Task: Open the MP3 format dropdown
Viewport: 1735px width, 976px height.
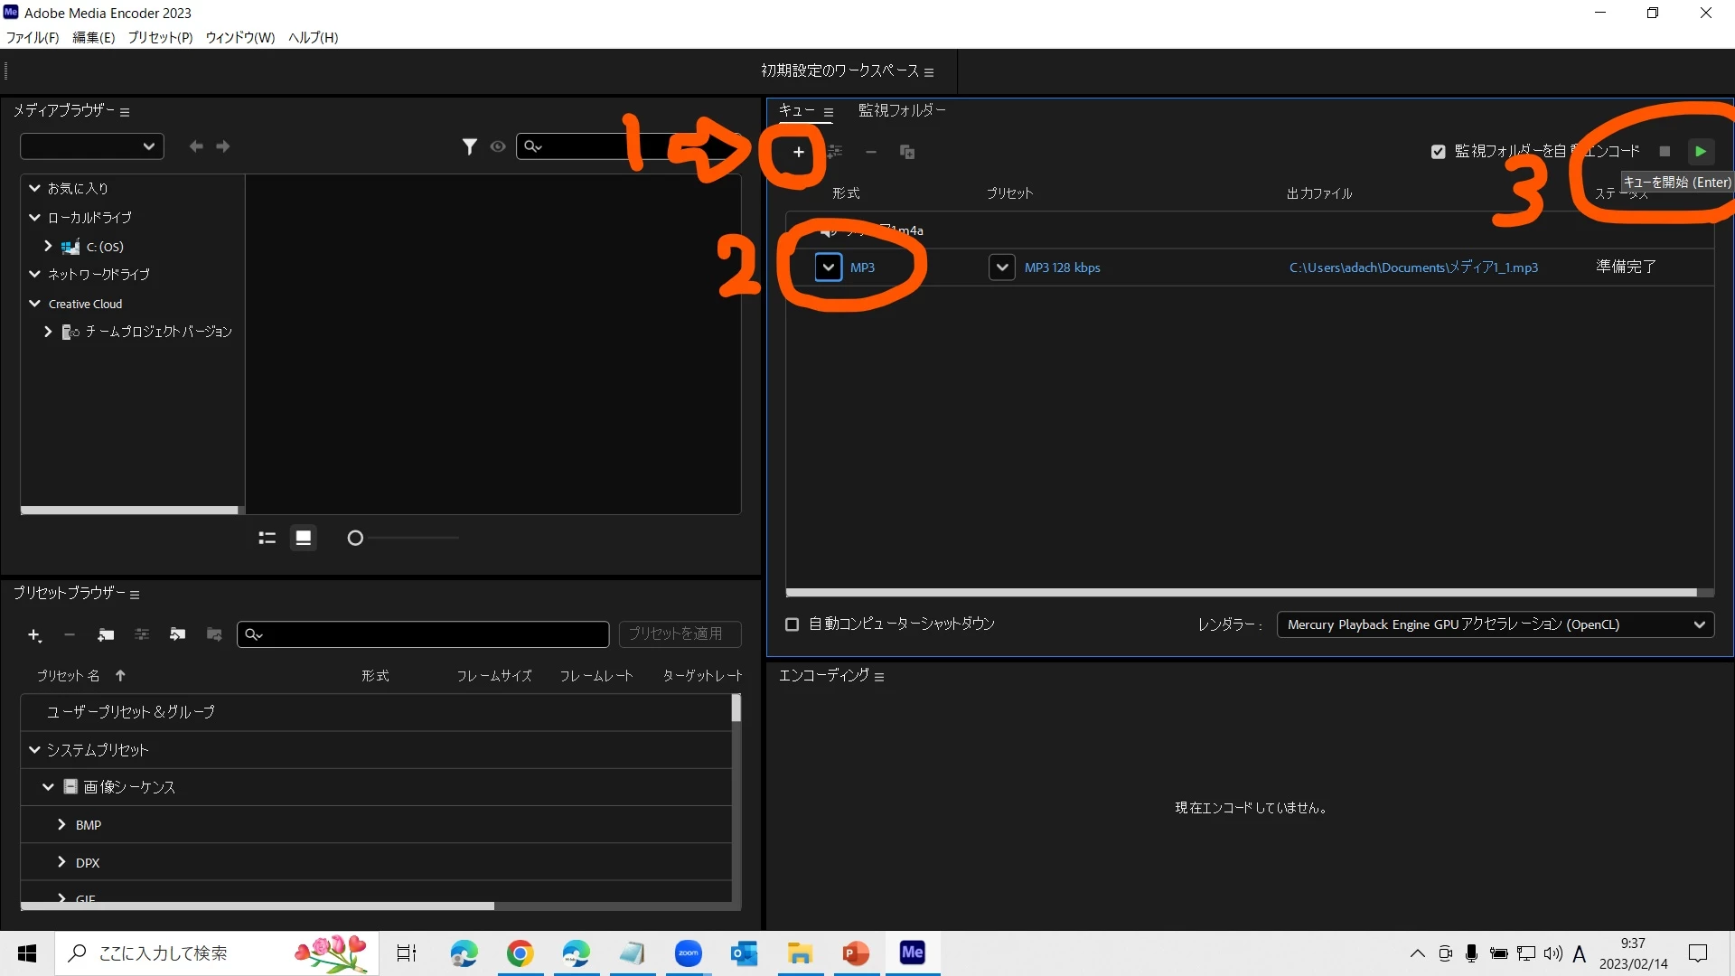Action: (828, 267)
